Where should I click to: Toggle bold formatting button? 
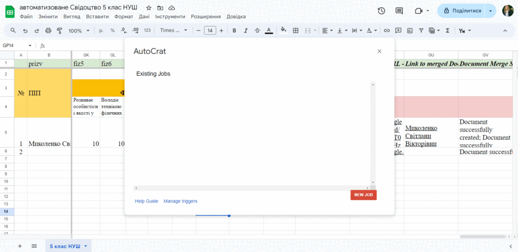(234, 31)
